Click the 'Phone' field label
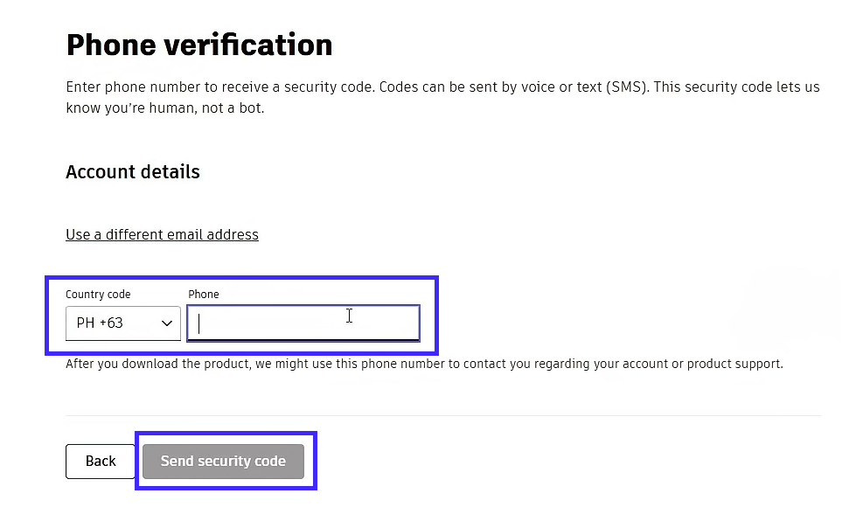The image size is (856, 521). click(204, 295)
